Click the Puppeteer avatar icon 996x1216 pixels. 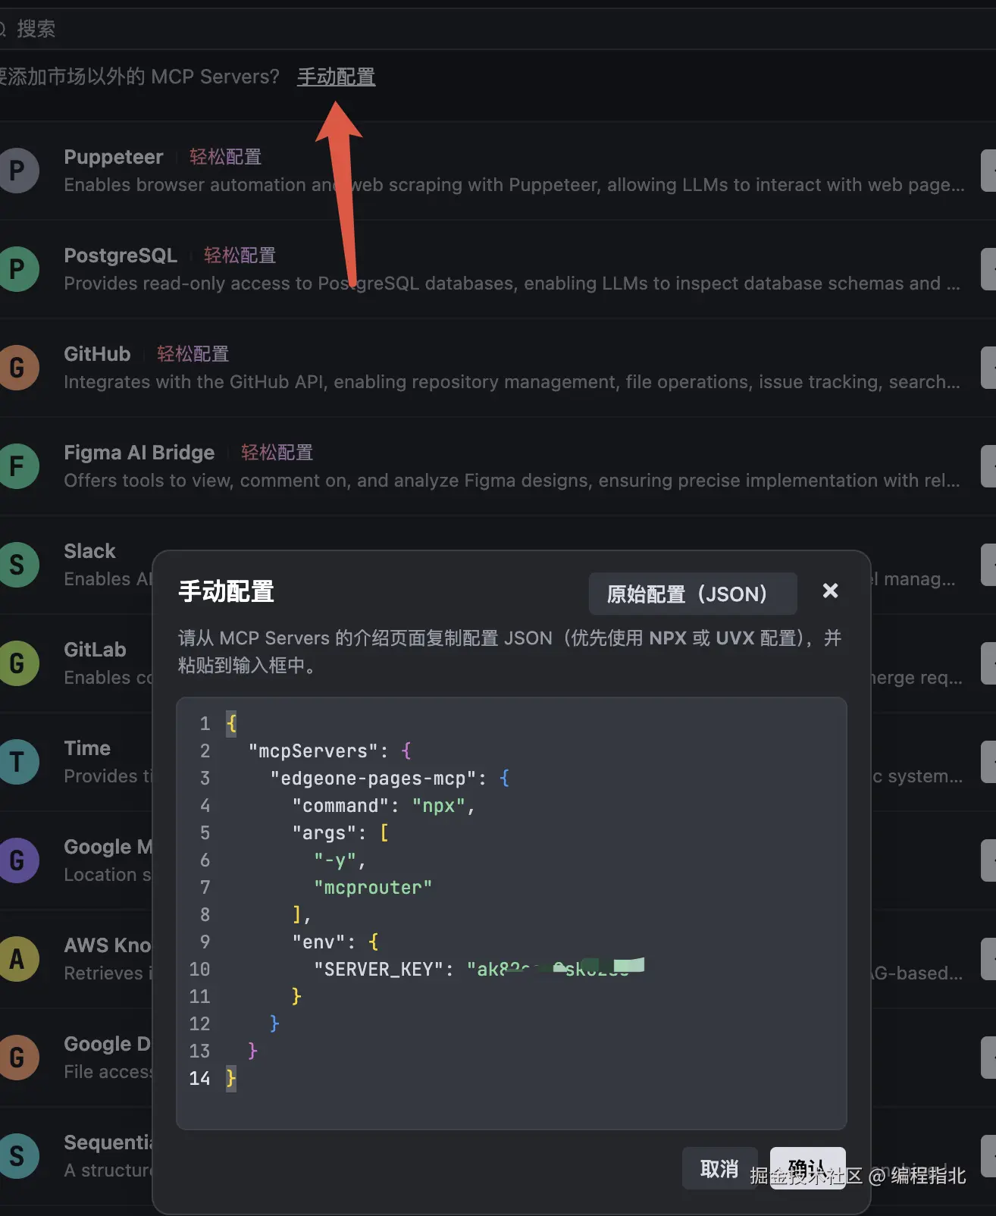click(x=17, y=171)
